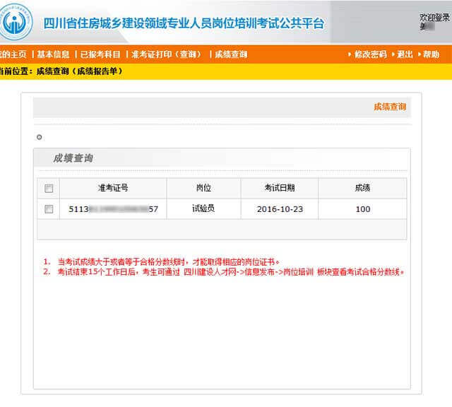Click the exam date 2016-10-23 cell
Viewport: 452px width, 407px height.
(x=280, y=209)
